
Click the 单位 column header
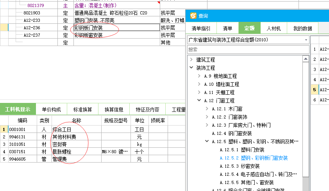139,120
